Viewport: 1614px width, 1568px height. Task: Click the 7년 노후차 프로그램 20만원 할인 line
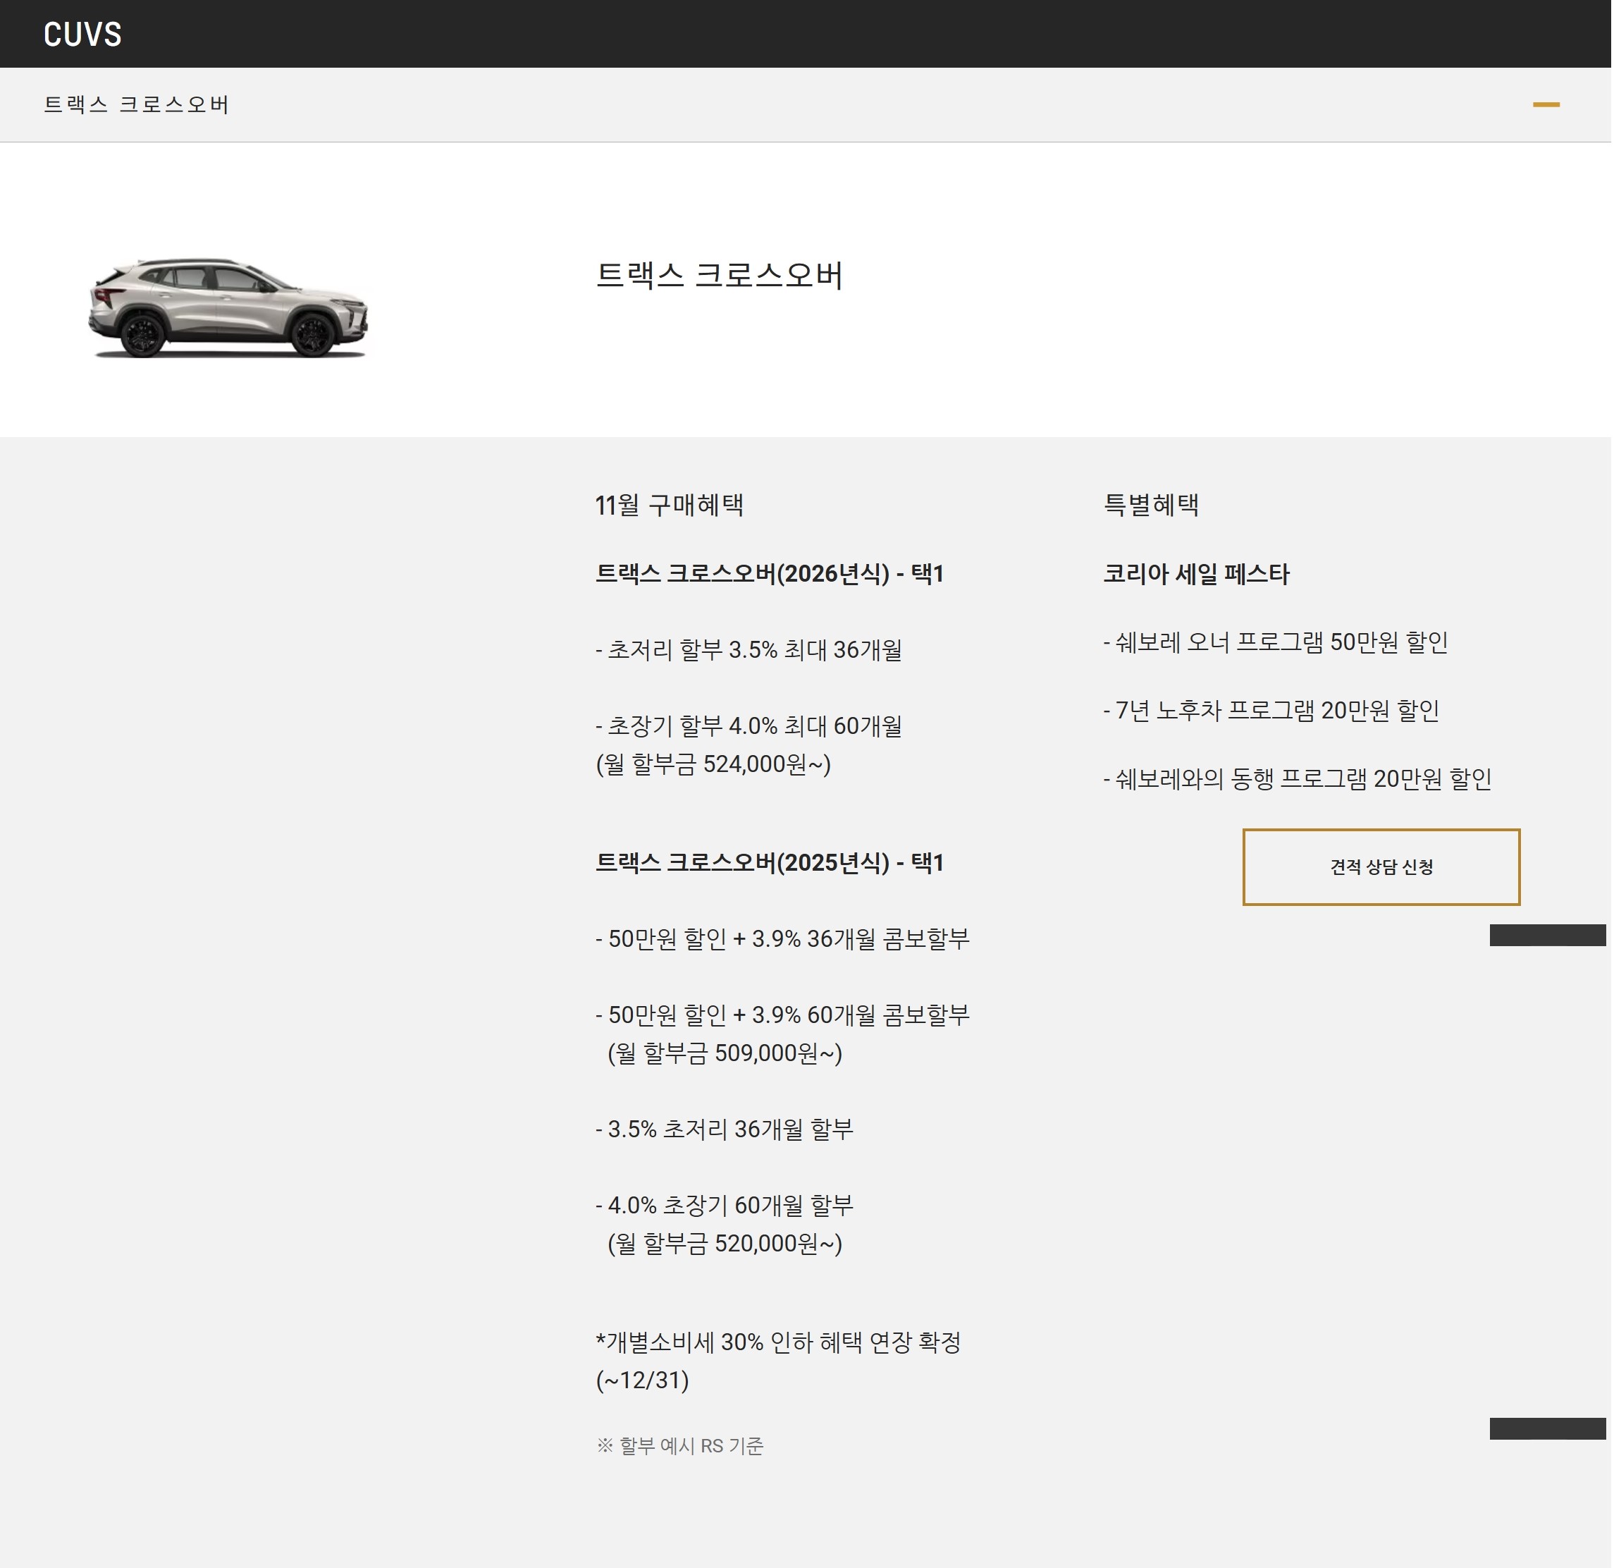coord(1271,711)
